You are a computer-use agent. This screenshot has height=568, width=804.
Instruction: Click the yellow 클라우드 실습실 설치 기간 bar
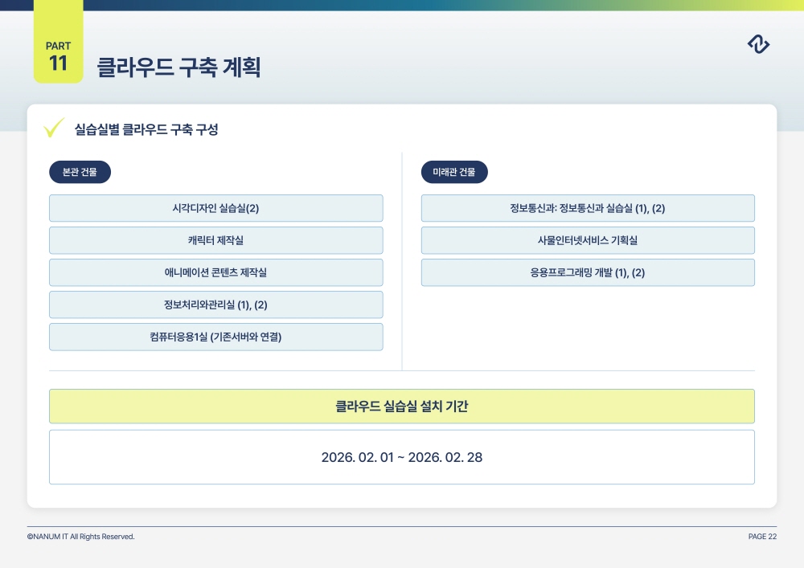[x=401, y=407]
